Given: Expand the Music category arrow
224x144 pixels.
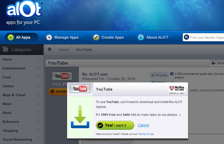Looking at the screenshot, I should (x=39, y=104).
